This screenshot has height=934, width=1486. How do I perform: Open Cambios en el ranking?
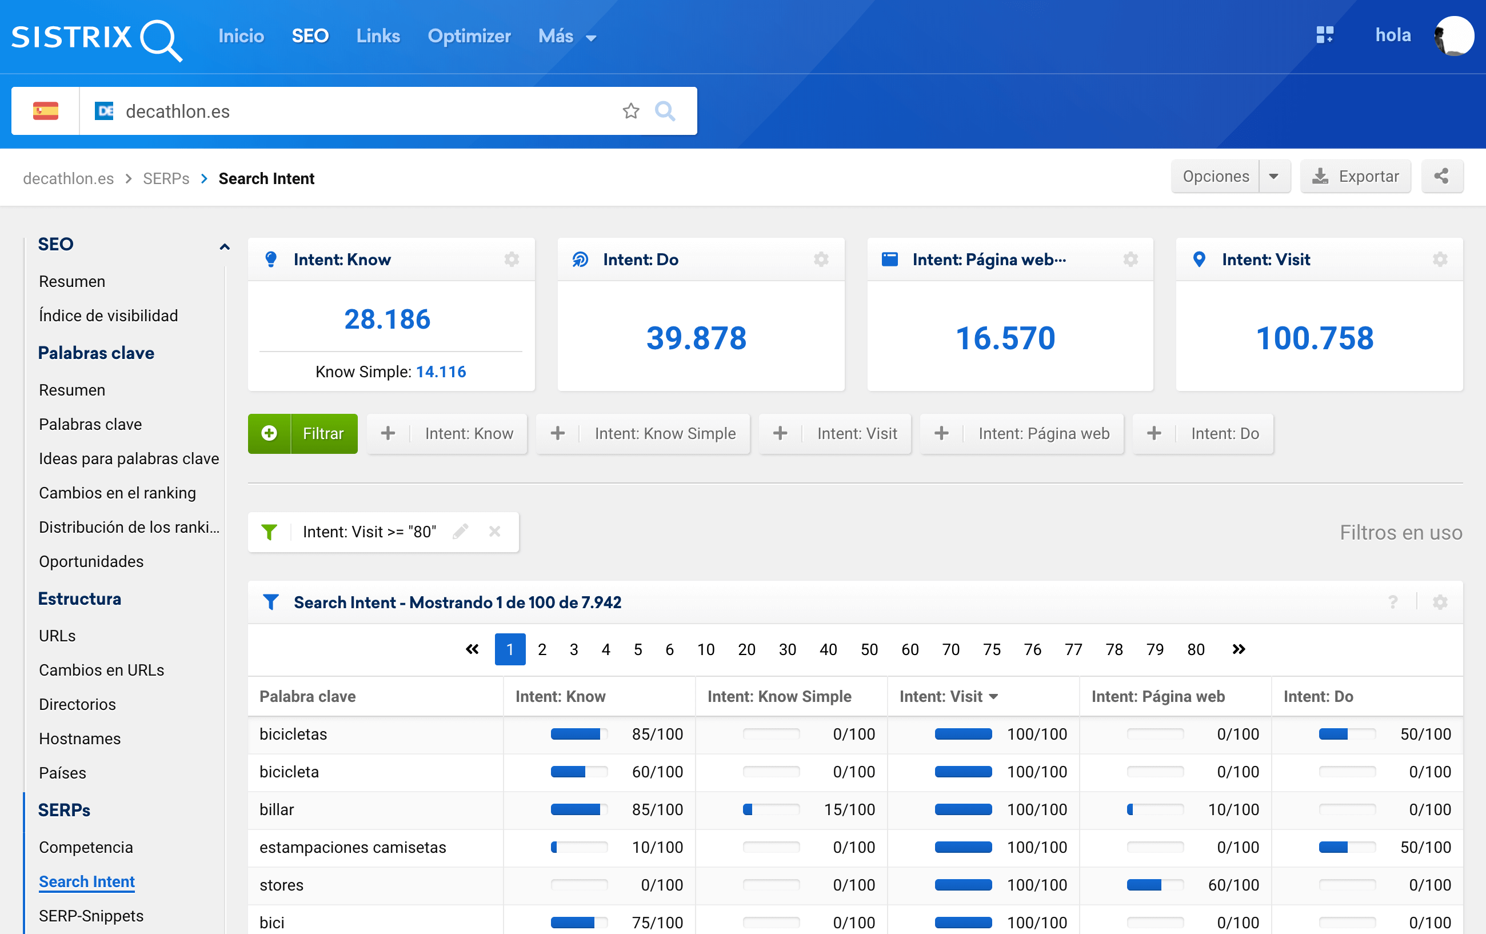(117, 493)
